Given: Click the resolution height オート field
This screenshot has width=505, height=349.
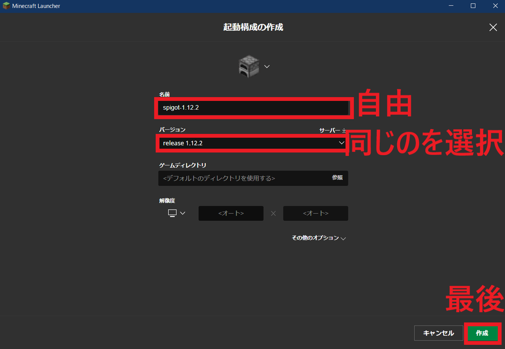Looking at the screenshot, I should (316, 213).
